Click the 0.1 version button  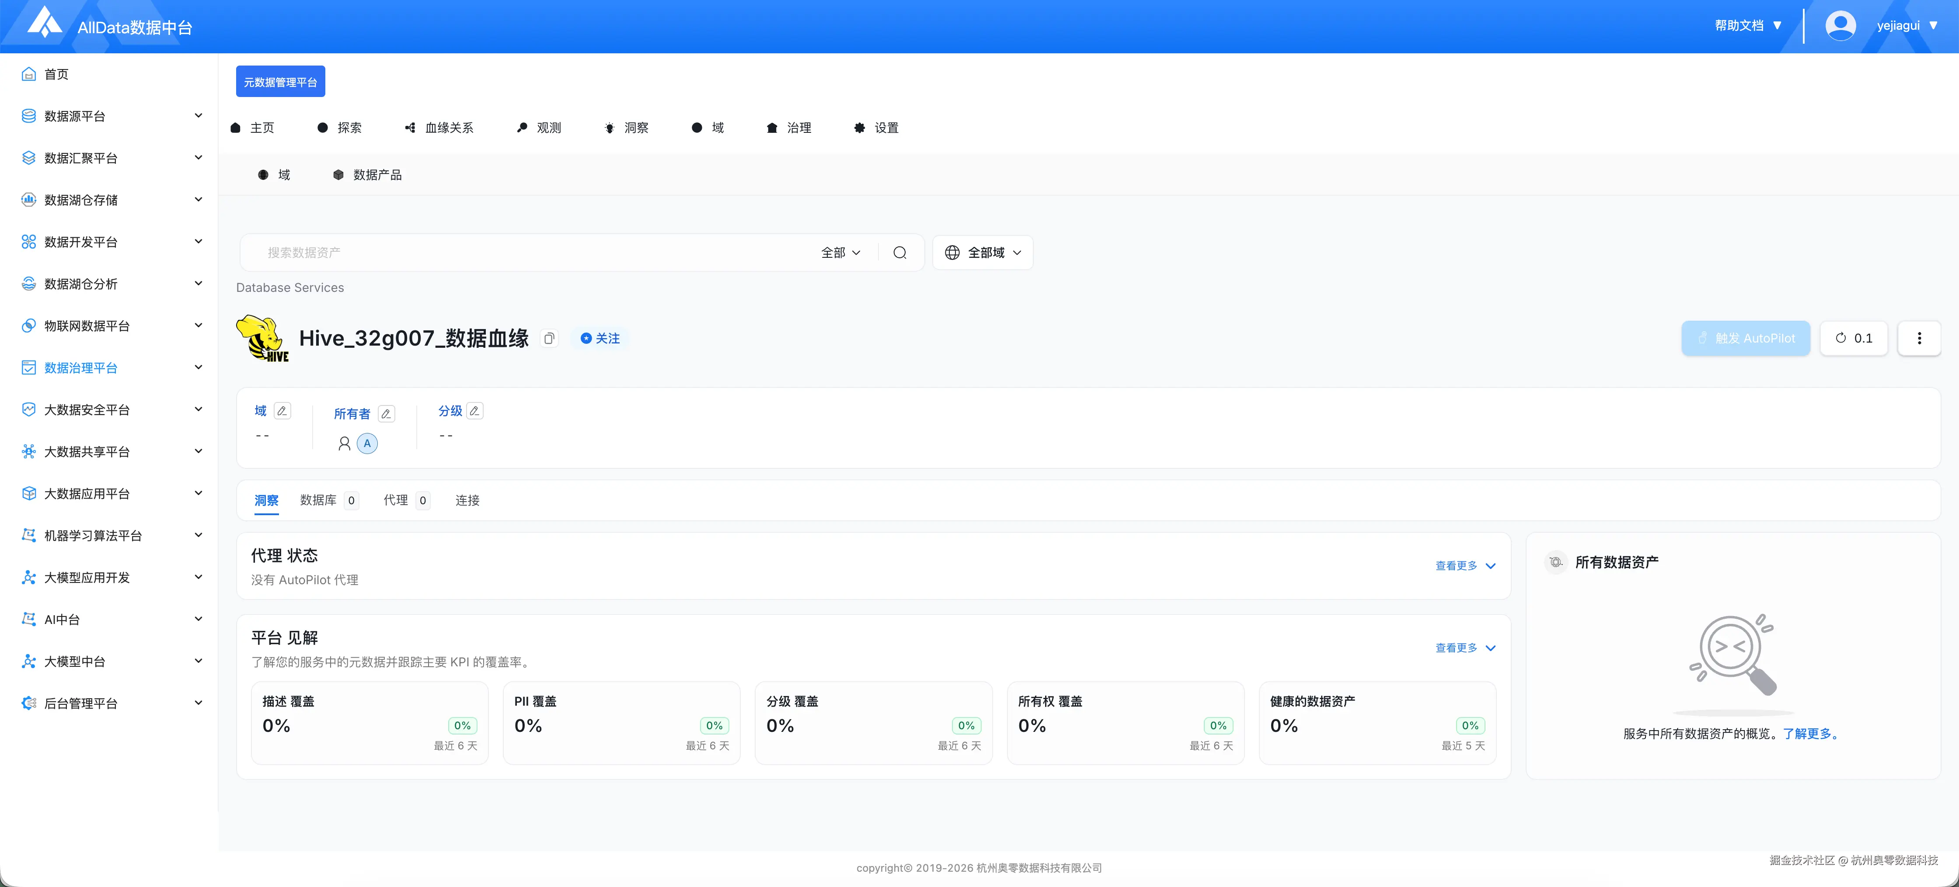pos(1854,338)
